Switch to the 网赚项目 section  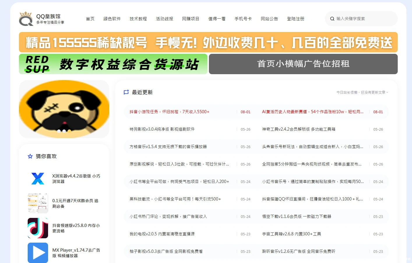191,19
